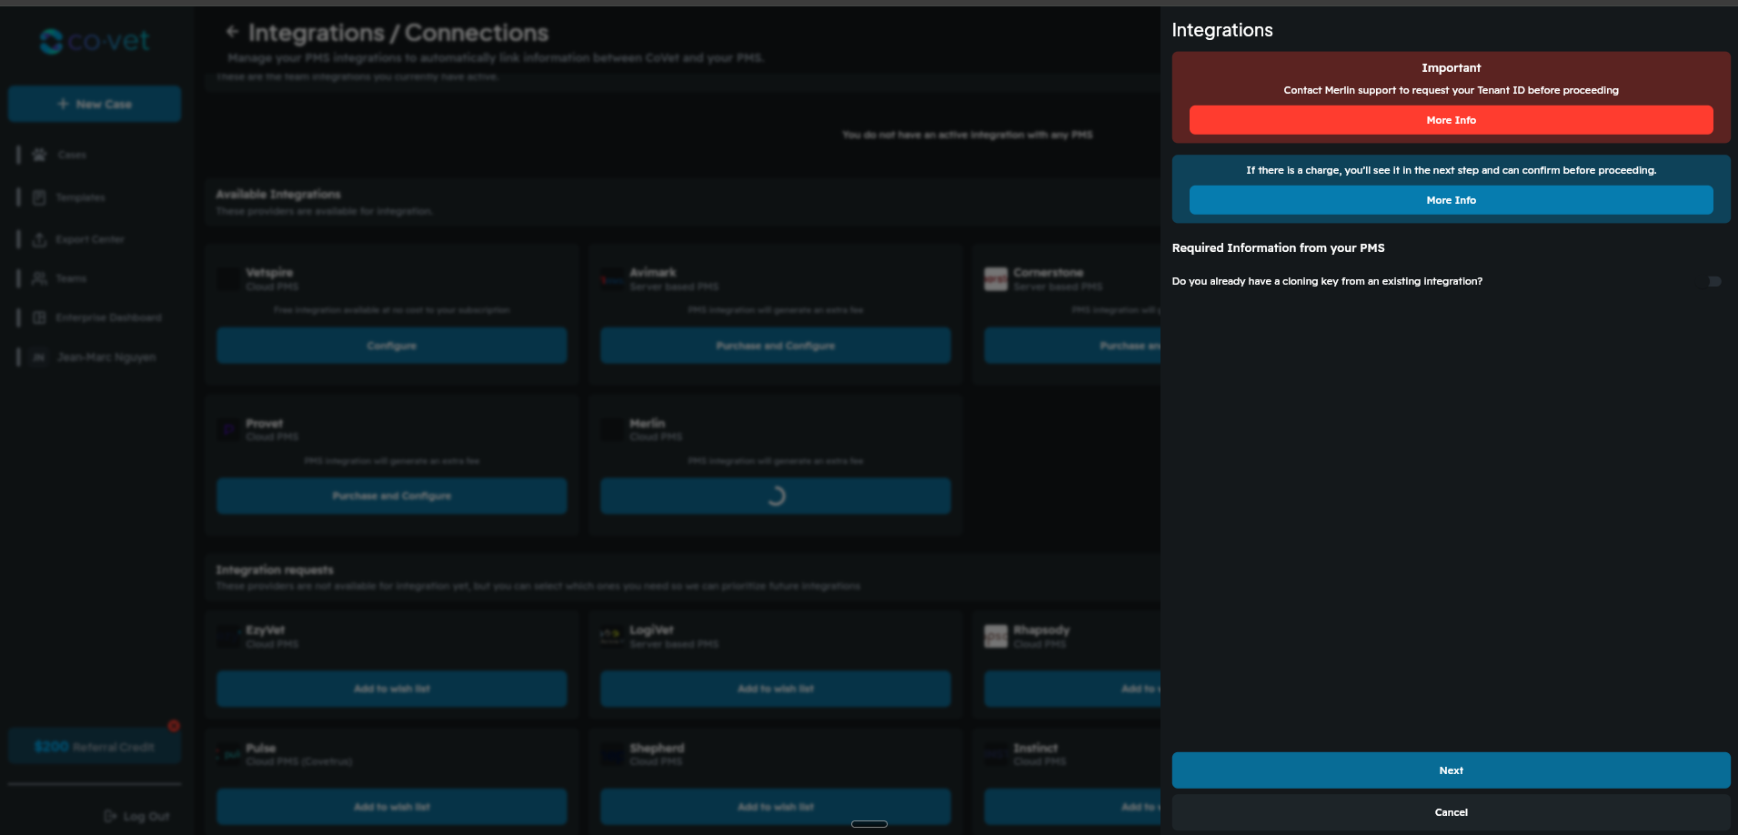Click Purchase and Configure on Avimark card
The image size is (1738, 835).
(775, 346)
